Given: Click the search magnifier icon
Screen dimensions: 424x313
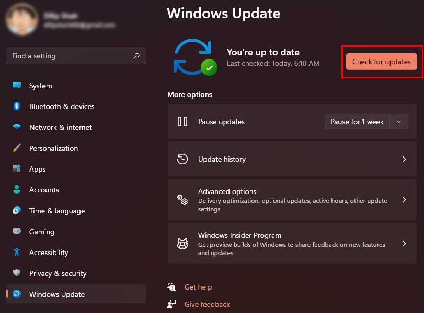Looking at the screenshot, I should [136, 56].
